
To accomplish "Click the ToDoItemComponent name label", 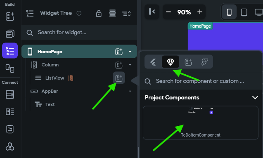I will pos(200,135).
